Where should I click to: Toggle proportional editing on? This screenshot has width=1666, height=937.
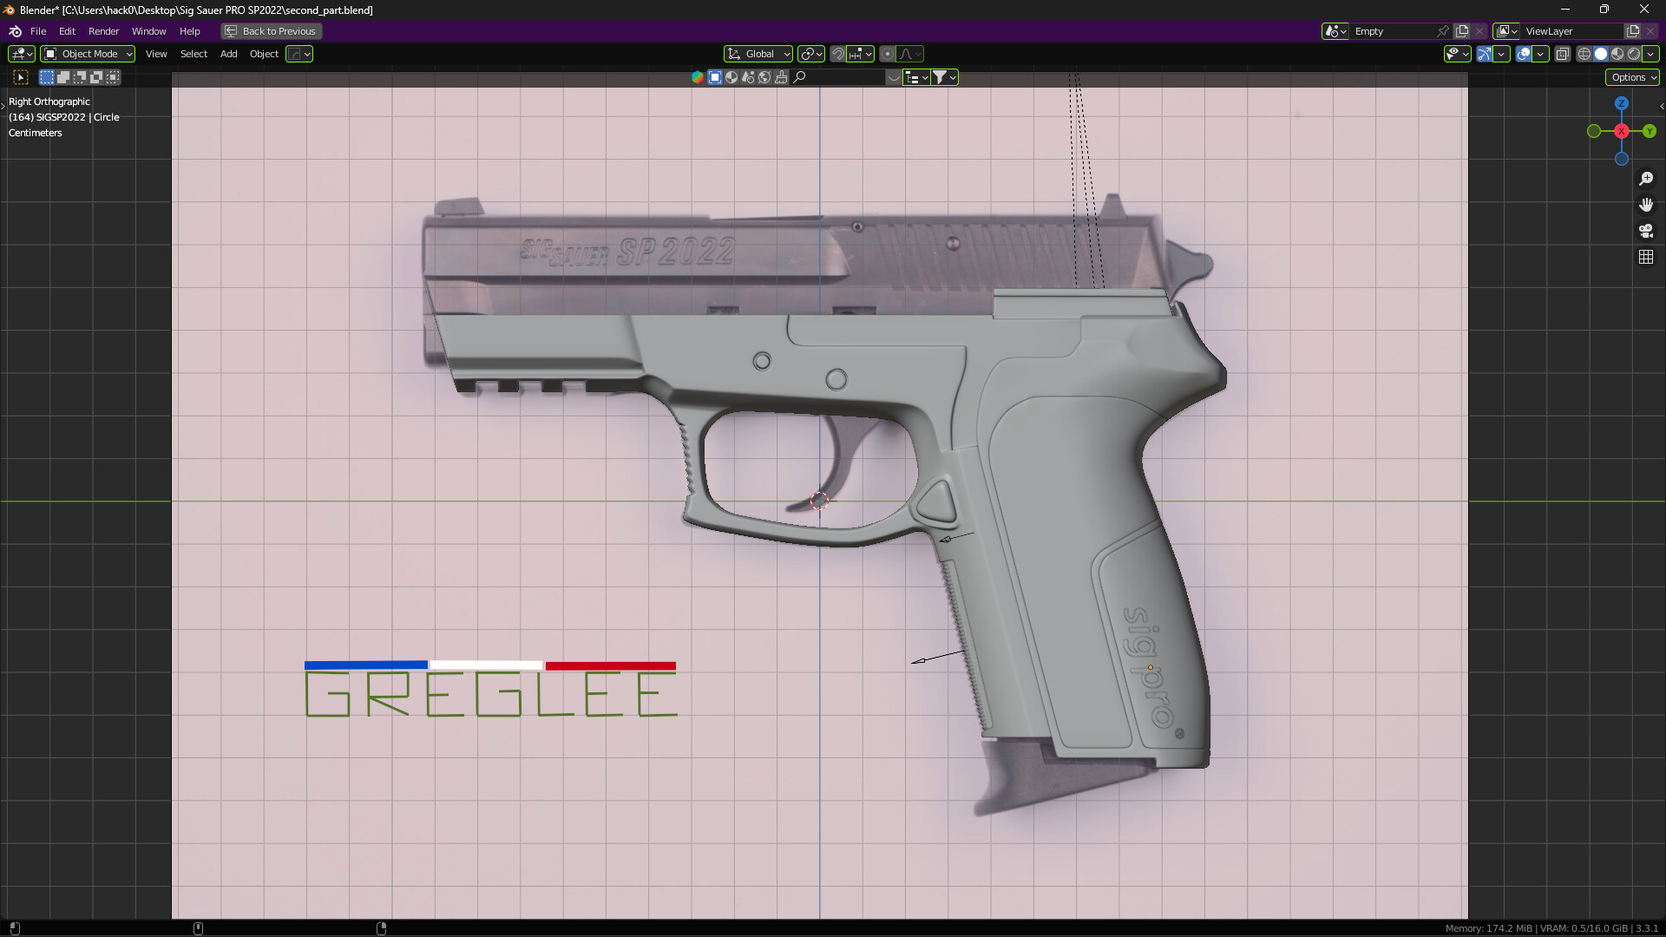coord(888,54)
